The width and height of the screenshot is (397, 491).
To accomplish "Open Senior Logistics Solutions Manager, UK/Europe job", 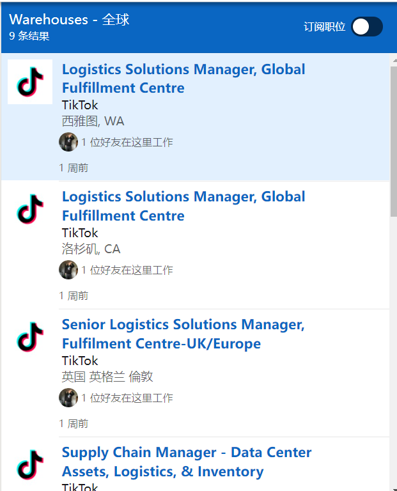I will tap(183, 334).
